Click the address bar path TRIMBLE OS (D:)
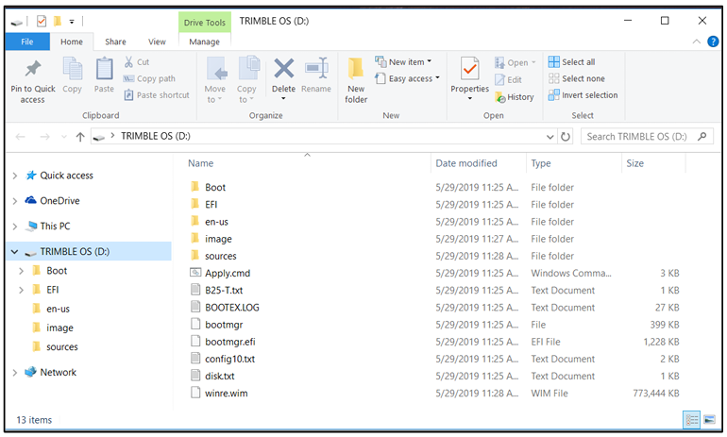The height and width of the screenshot is (437, 727). tap(156, 136)
